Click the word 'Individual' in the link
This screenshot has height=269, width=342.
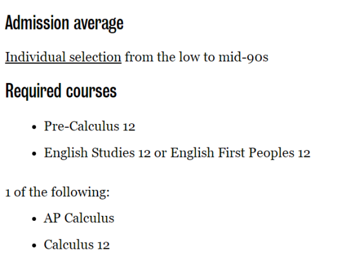click(35, 57)
